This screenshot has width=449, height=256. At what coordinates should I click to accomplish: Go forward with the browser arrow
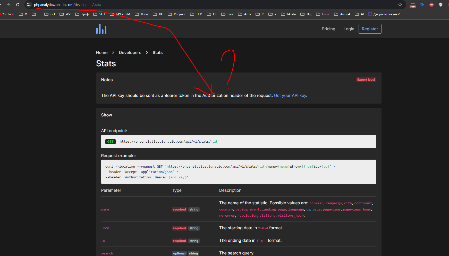[x=9, y=5]
